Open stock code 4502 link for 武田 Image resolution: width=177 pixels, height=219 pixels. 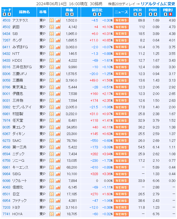(6, 27)
